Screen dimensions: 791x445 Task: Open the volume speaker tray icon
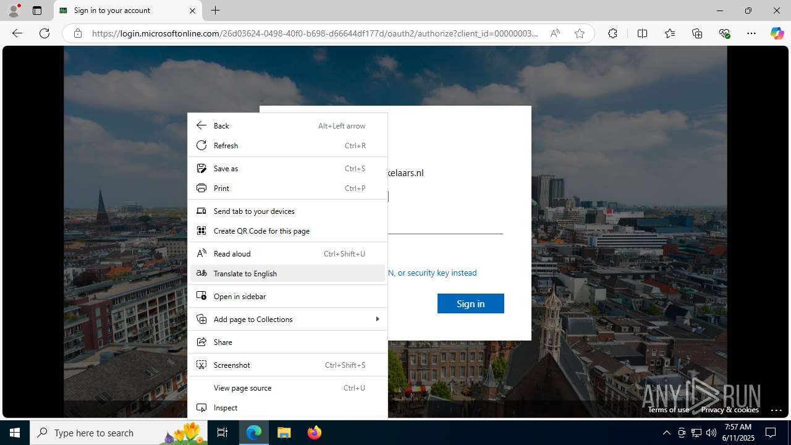711,433
